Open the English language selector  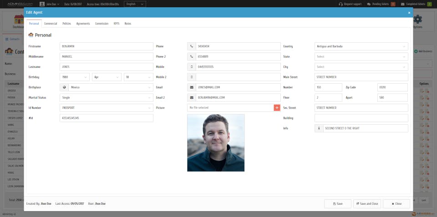click(x=135, y=4)
